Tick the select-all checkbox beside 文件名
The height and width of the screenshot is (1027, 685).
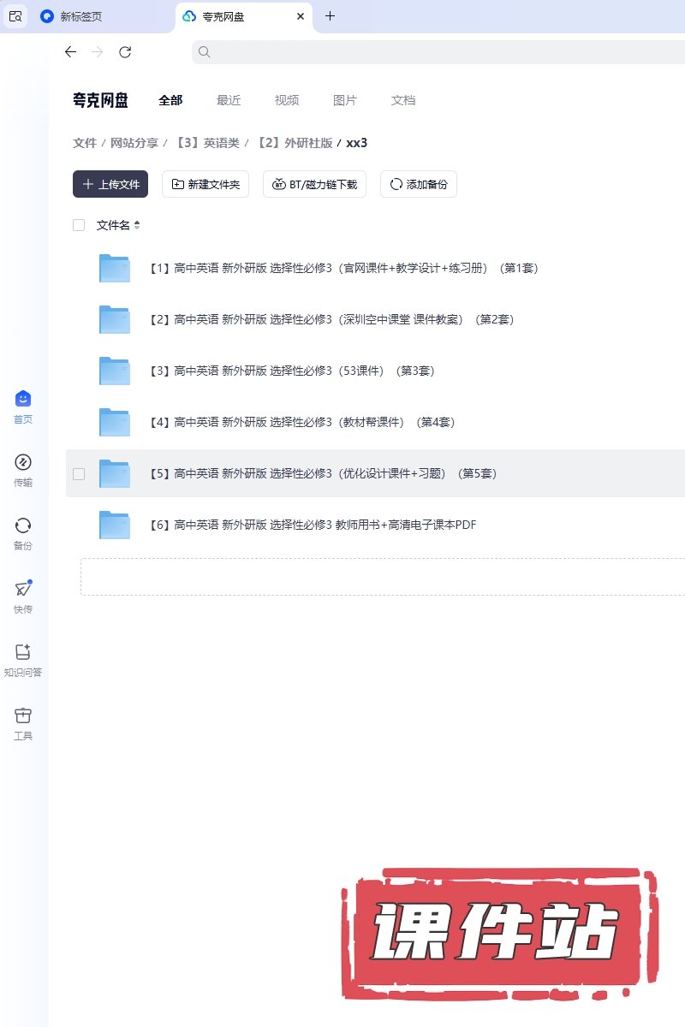79,225
